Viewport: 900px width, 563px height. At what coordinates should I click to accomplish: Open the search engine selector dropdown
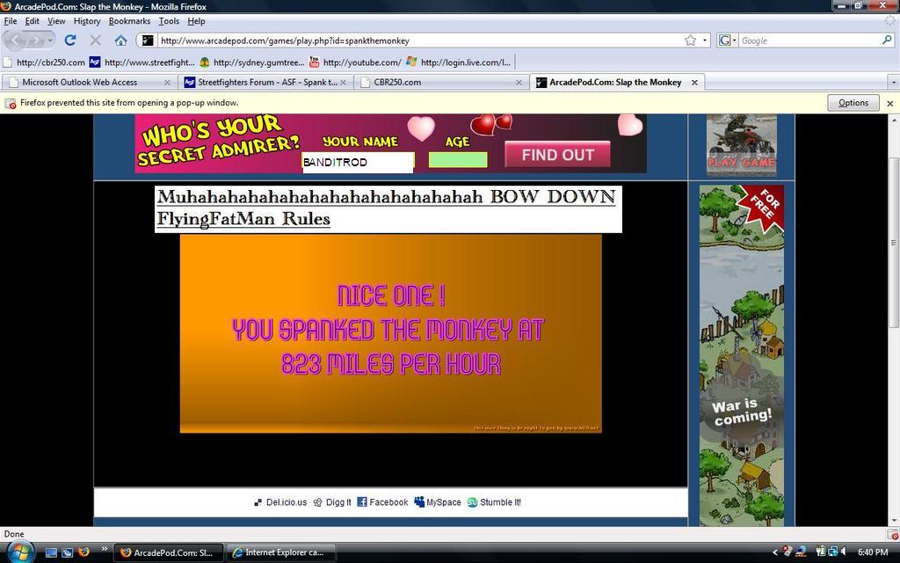(x=729, y=40)
